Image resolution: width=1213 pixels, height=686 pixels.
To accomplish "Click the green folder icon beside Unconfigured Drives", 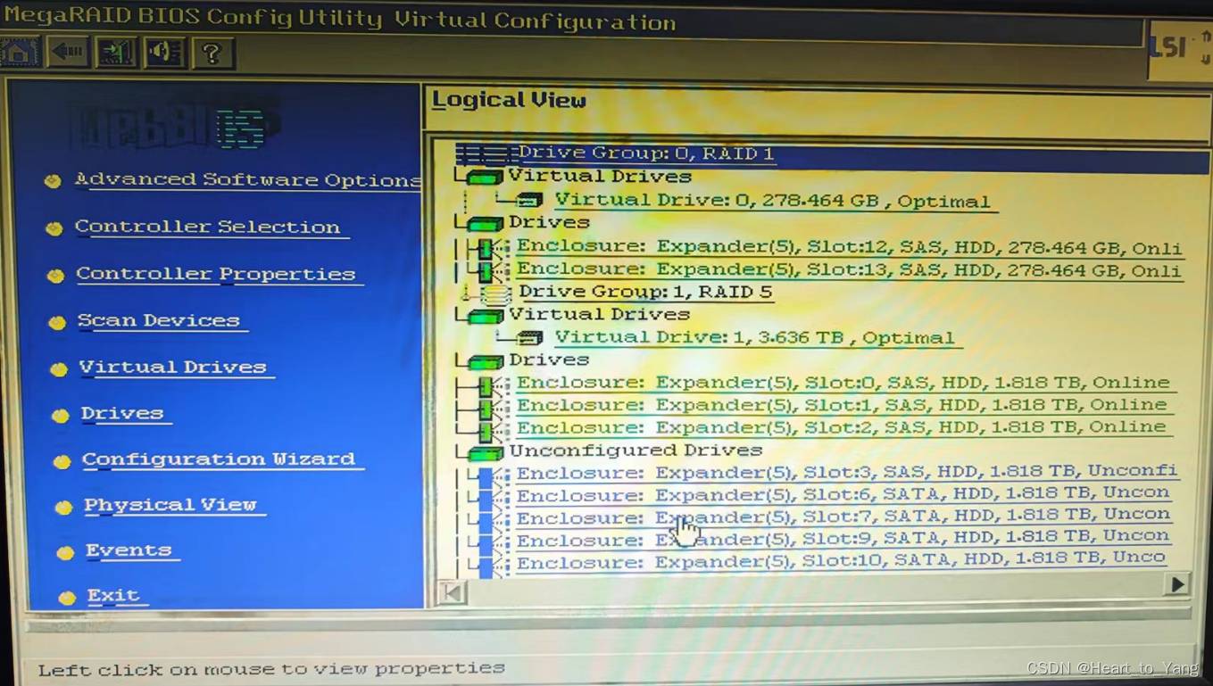I will [x=486, y=452].
